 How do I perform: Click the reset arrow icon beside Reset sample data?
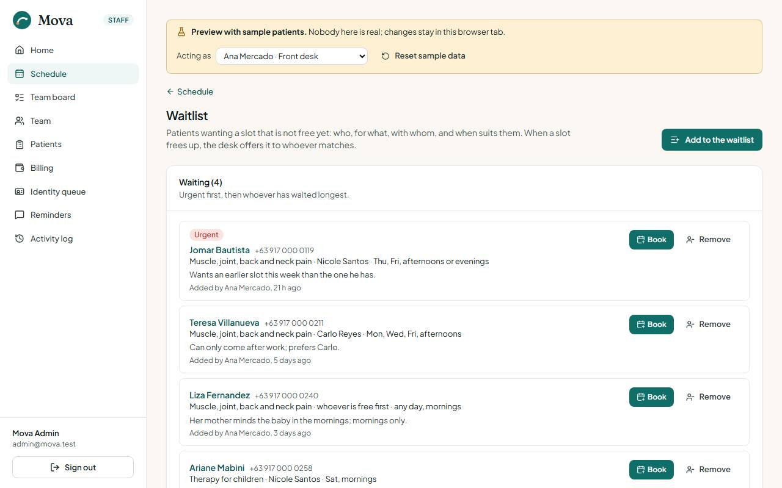(x=386, y=56)
